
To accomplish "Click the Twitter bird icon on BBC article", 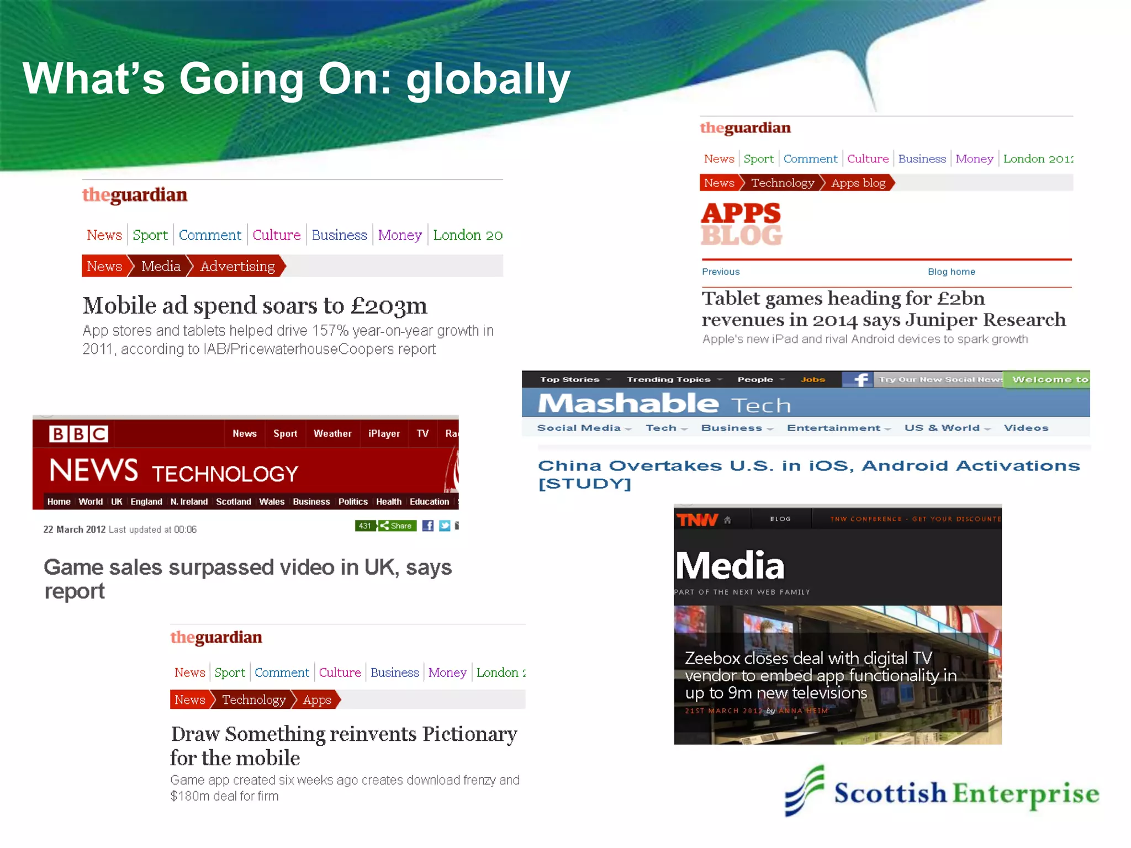I will coord(445,526).
